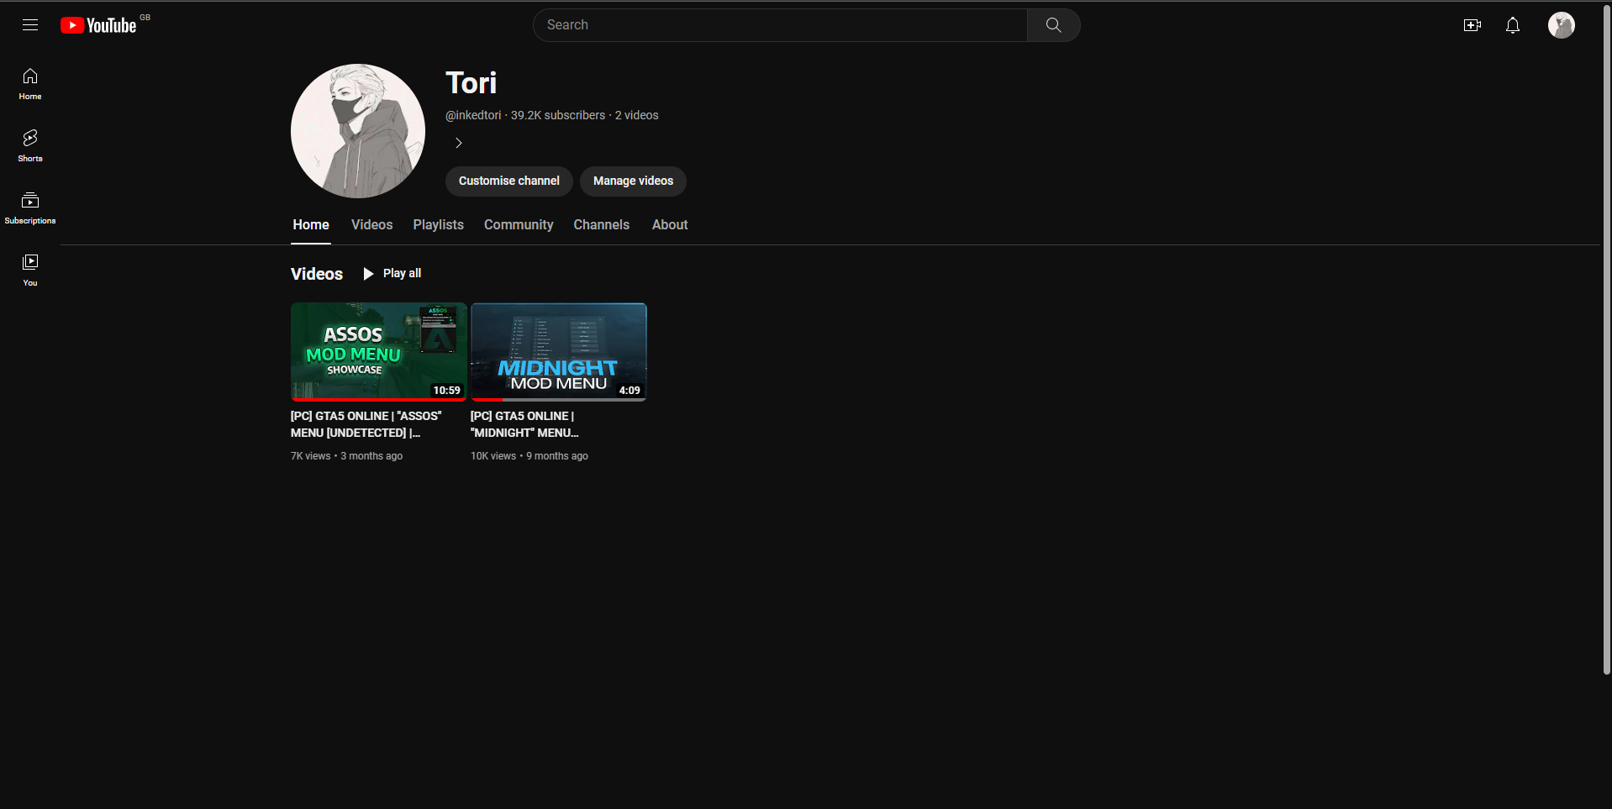Click '10K views • 9 months ago' text
Viewport: 1612px width, 809px height.
(x=529, y=456)
